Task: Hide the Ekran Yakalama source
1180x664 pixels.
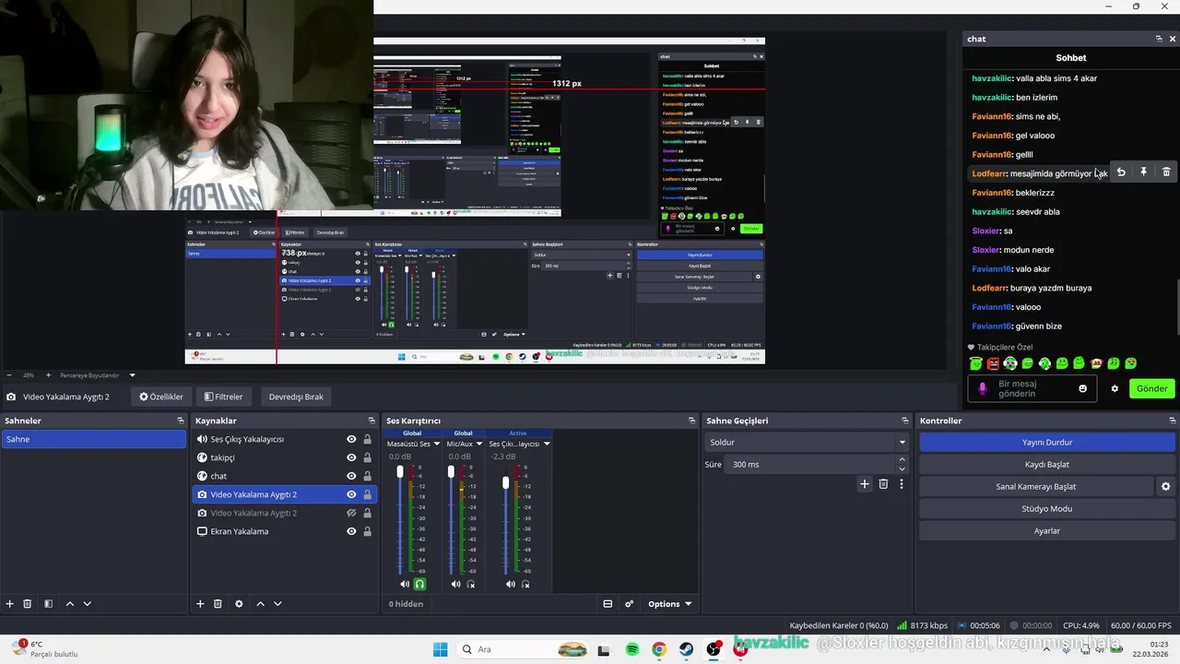Action: pyautogui.click(x=351, y=531)
